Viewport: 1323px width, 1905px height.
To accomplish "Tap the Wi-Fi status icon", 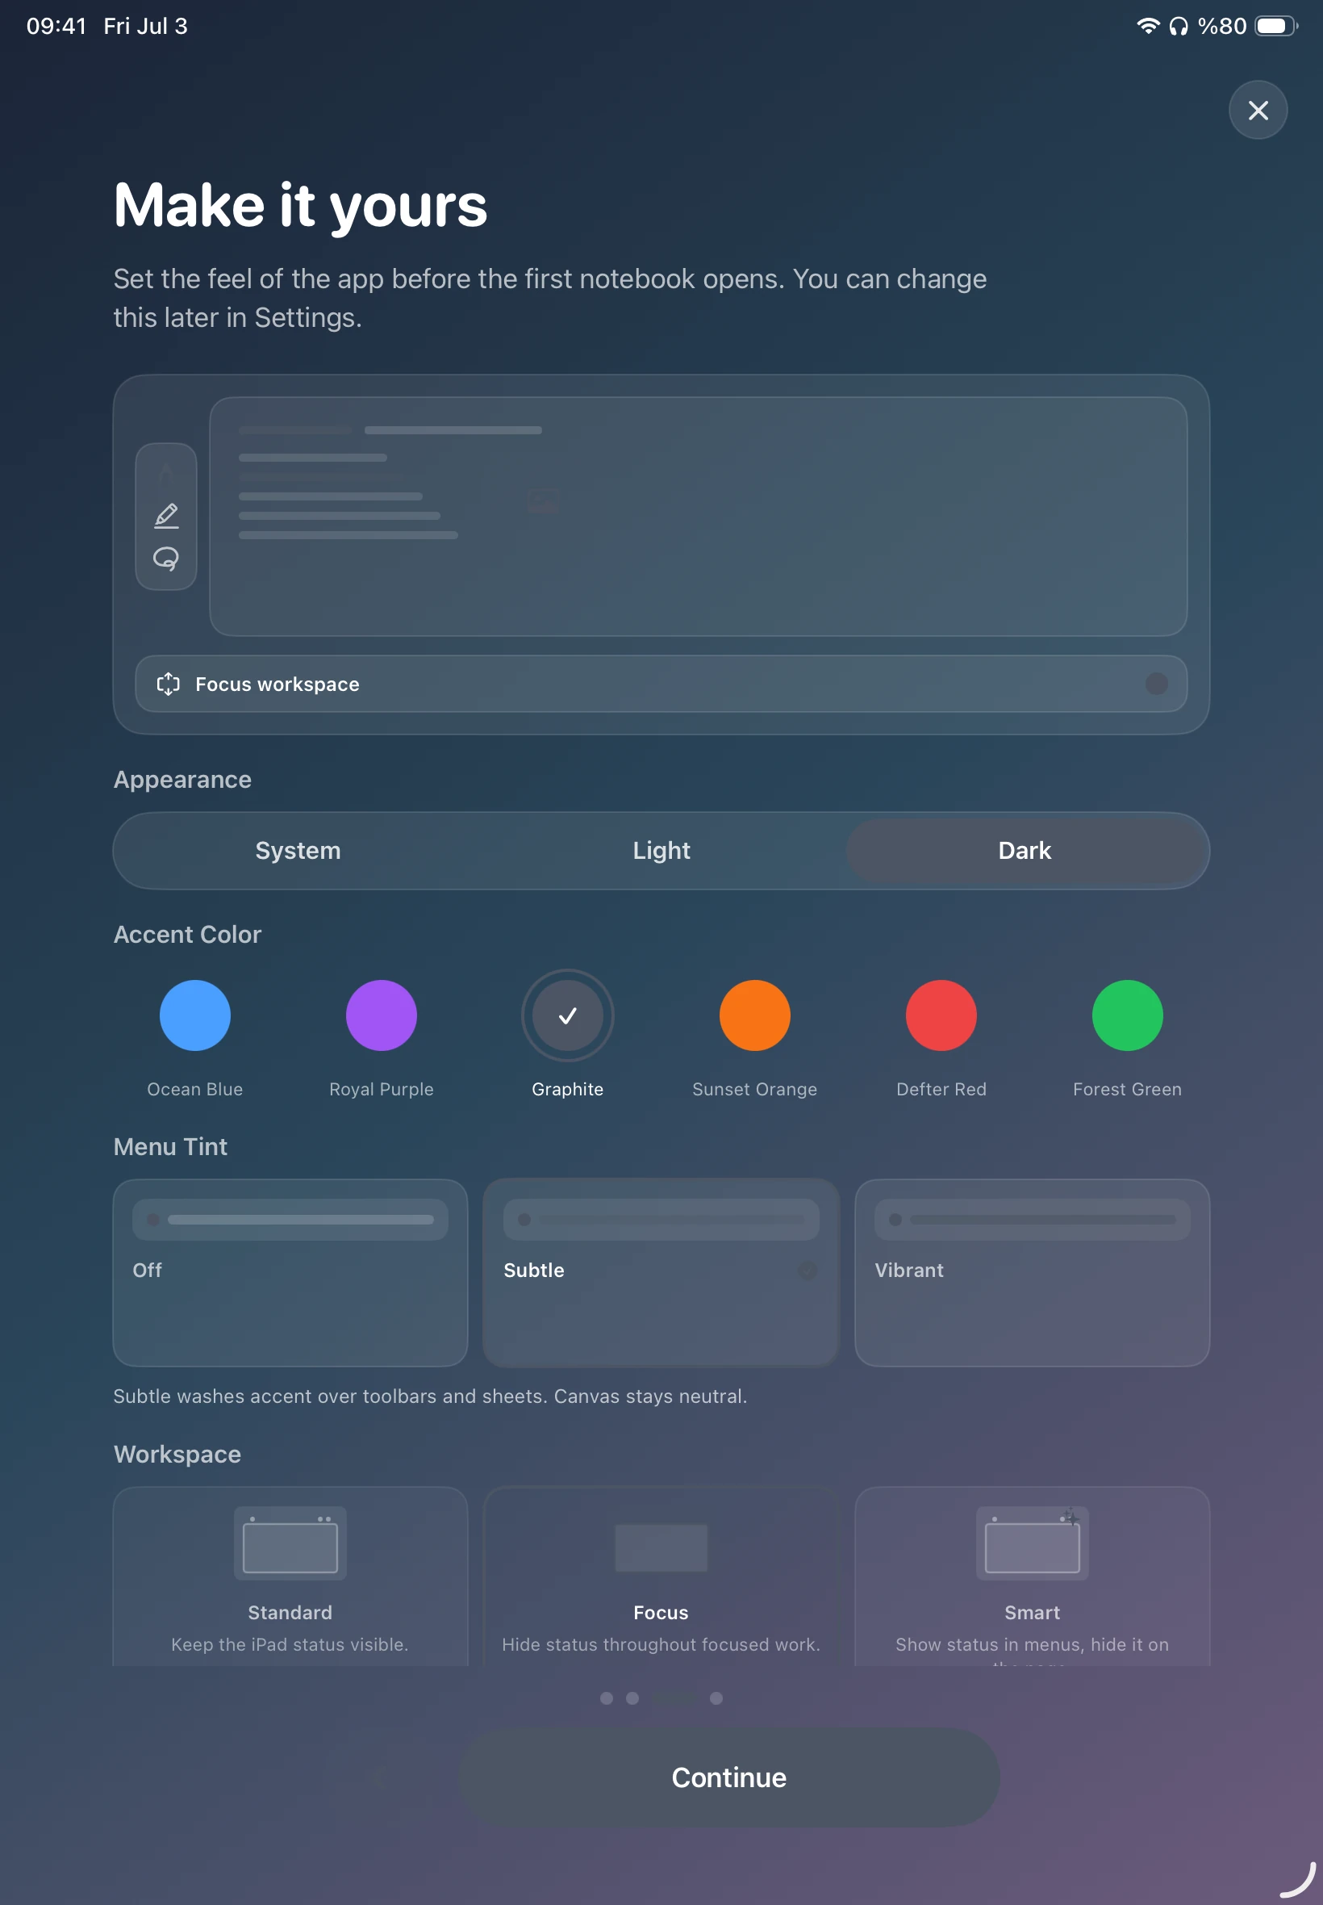I will [1147, 26].
